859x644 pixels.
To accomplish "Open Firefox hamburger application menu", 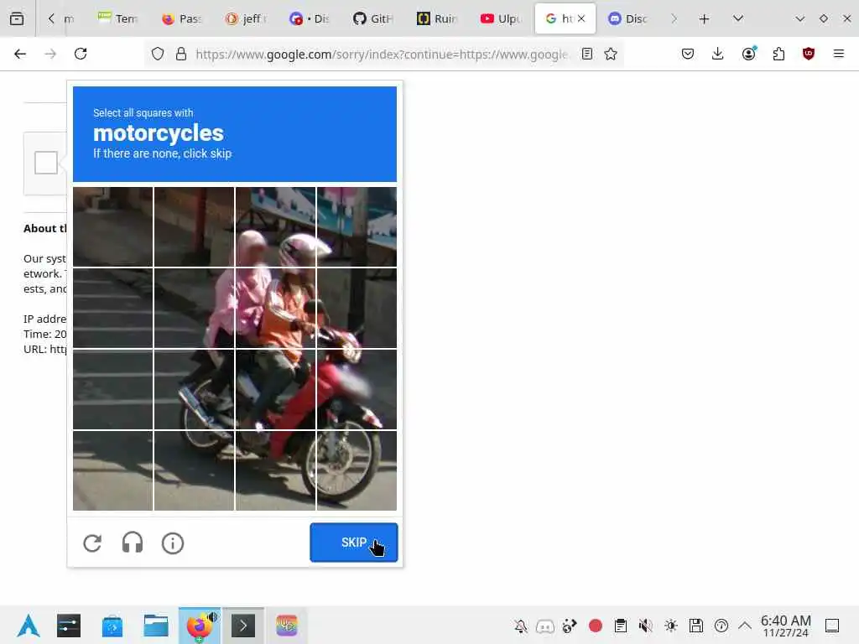I will pyautogui.click(x=839, y=54).
